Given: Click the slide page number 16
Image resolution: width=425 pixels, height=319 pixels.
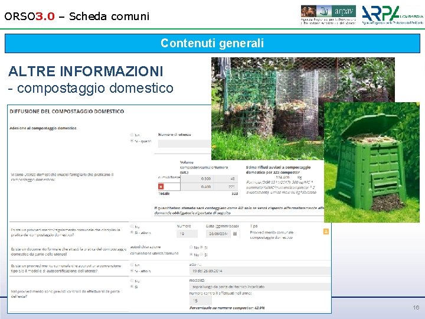Looking at the screenshot, I should [x=416, y=308].
